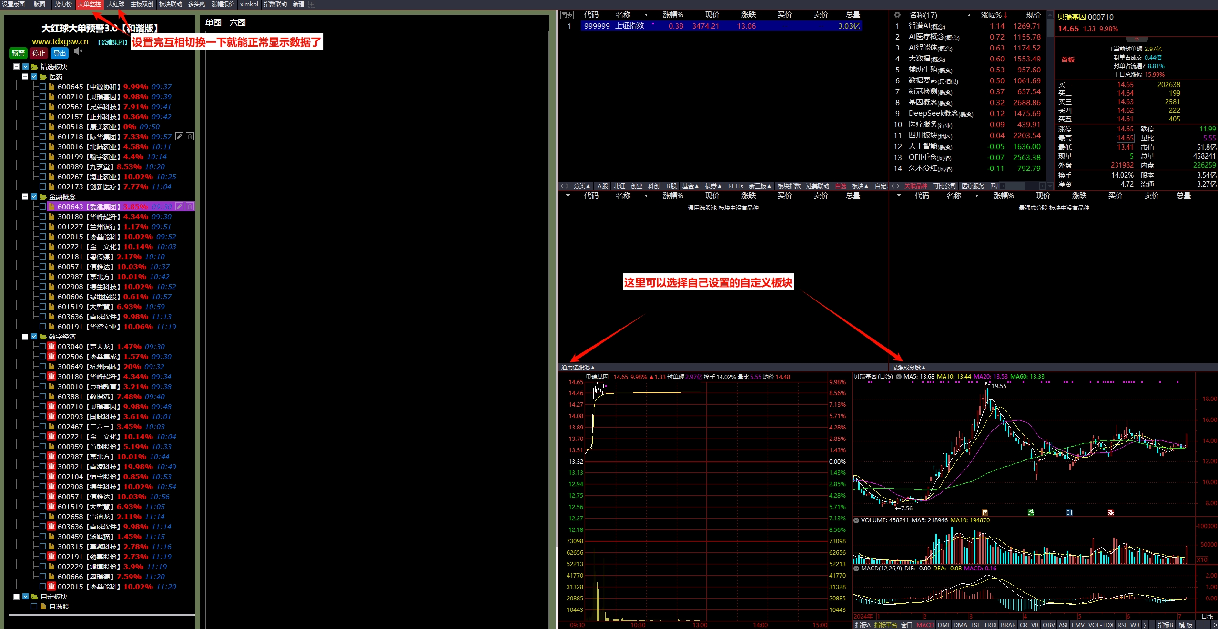The width and height of the screenshot is (1218, 629).
Task: Click the plus zoom icon in indicator bar
Action: tap(1199, 625)
